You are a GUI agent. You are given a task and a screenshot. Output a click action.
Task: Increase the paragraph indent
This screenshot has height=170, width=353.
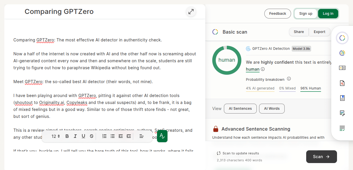129,136
